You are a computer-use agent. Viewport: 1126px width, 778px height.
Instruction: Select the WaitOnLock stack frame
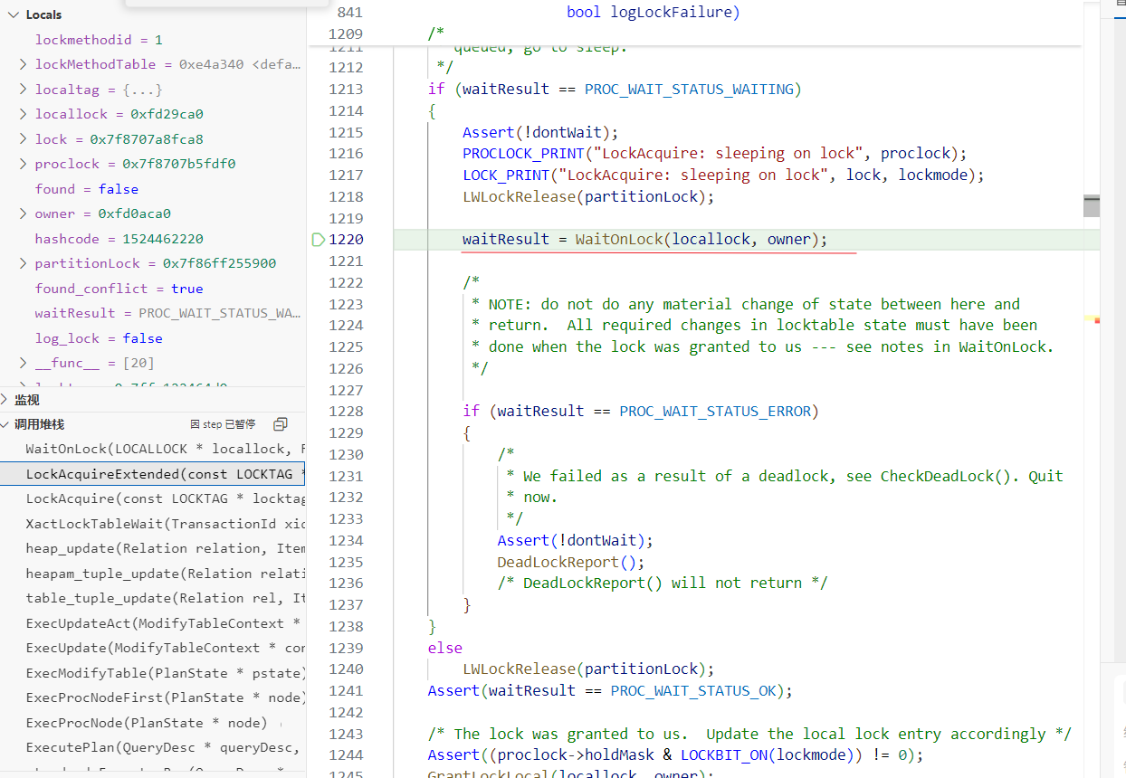pyautogui.click(x=163, y=450)
